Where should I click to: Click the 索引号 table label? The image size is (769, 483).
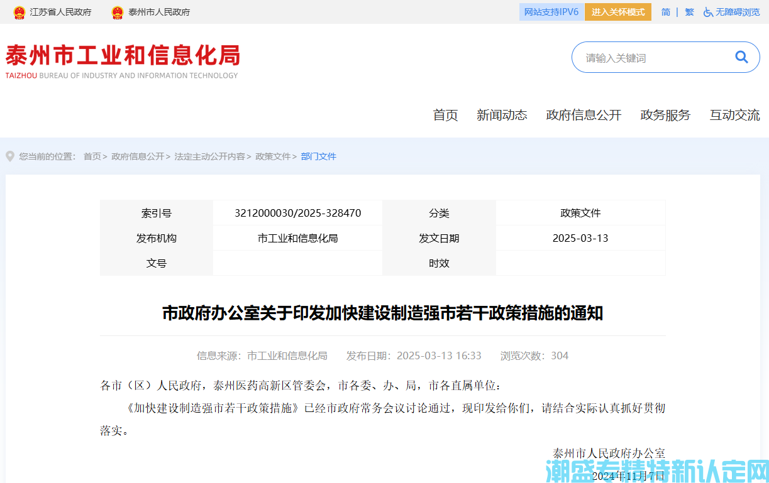point(157,213)
